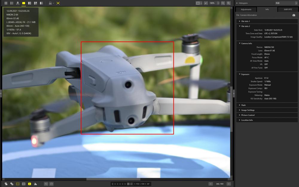Zoom out of the image
Image resolution: width=299 pixels, height=187 pixels.
[223, 3]
